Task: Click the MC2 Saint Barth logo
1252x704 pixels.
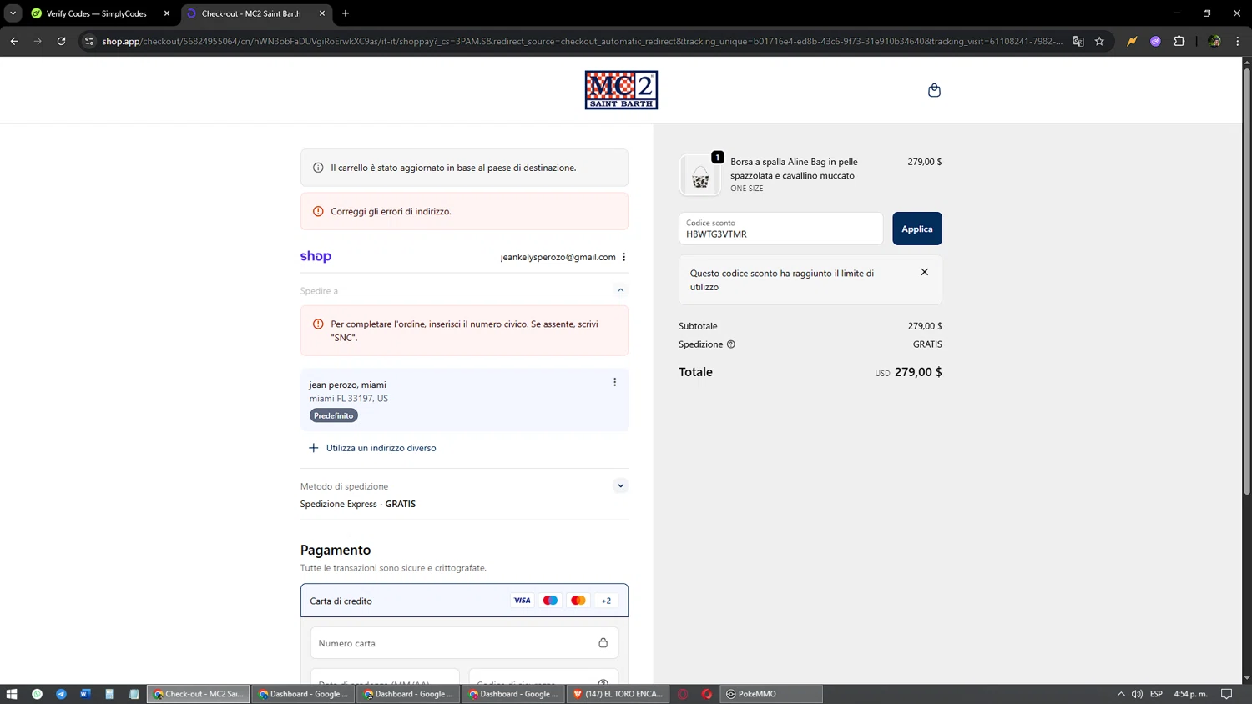Action: (621, 90)
